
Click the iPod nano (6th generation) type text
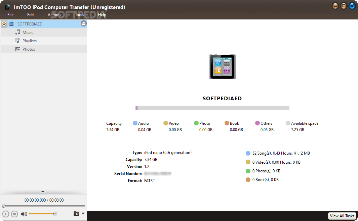coord(168,153)
